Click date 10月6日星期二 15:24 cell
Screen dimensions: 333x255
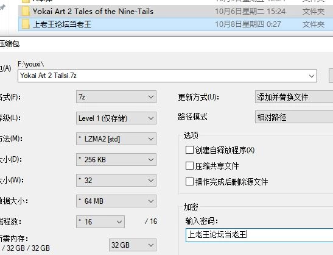[250, 11]
